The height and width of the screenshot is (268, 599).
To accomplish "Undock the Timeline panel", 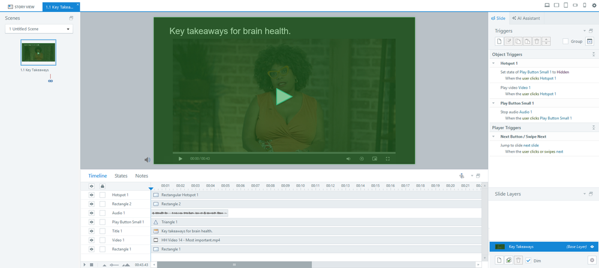I will [478, 176].
